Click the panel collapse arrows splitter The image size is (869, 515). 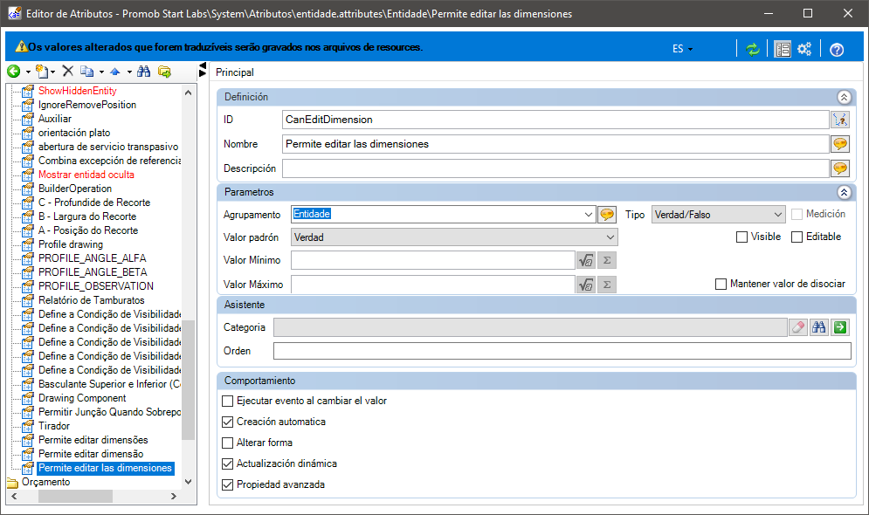pos(203,70)
